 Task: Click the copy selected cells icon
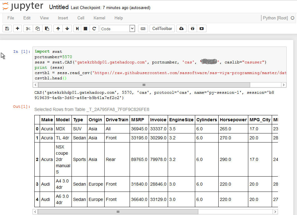point(37,29)
